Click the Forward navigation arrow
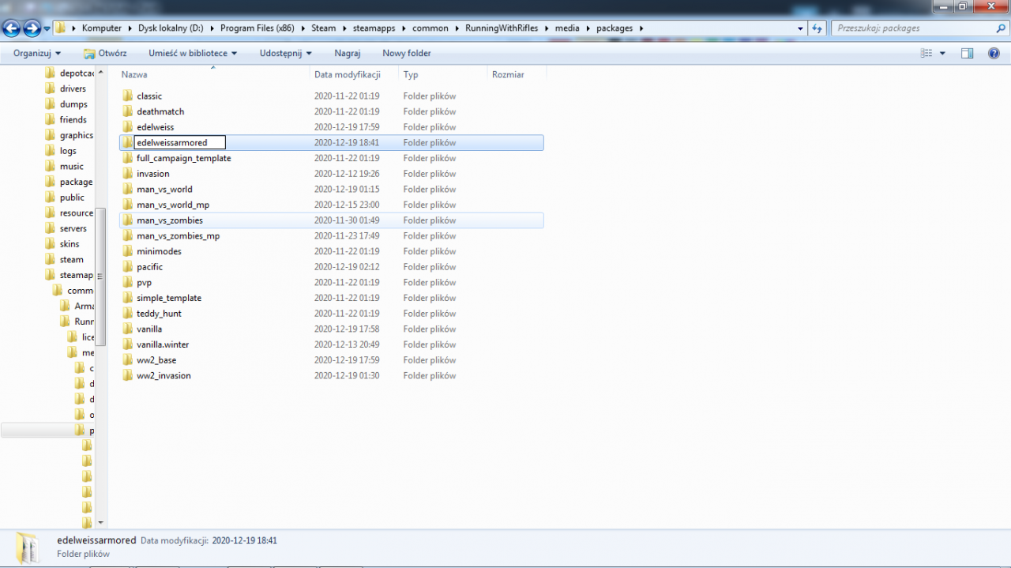Image resolution: width=1011 pixels, height=568 pixels. pyautogui.click(x=32, y=28)
